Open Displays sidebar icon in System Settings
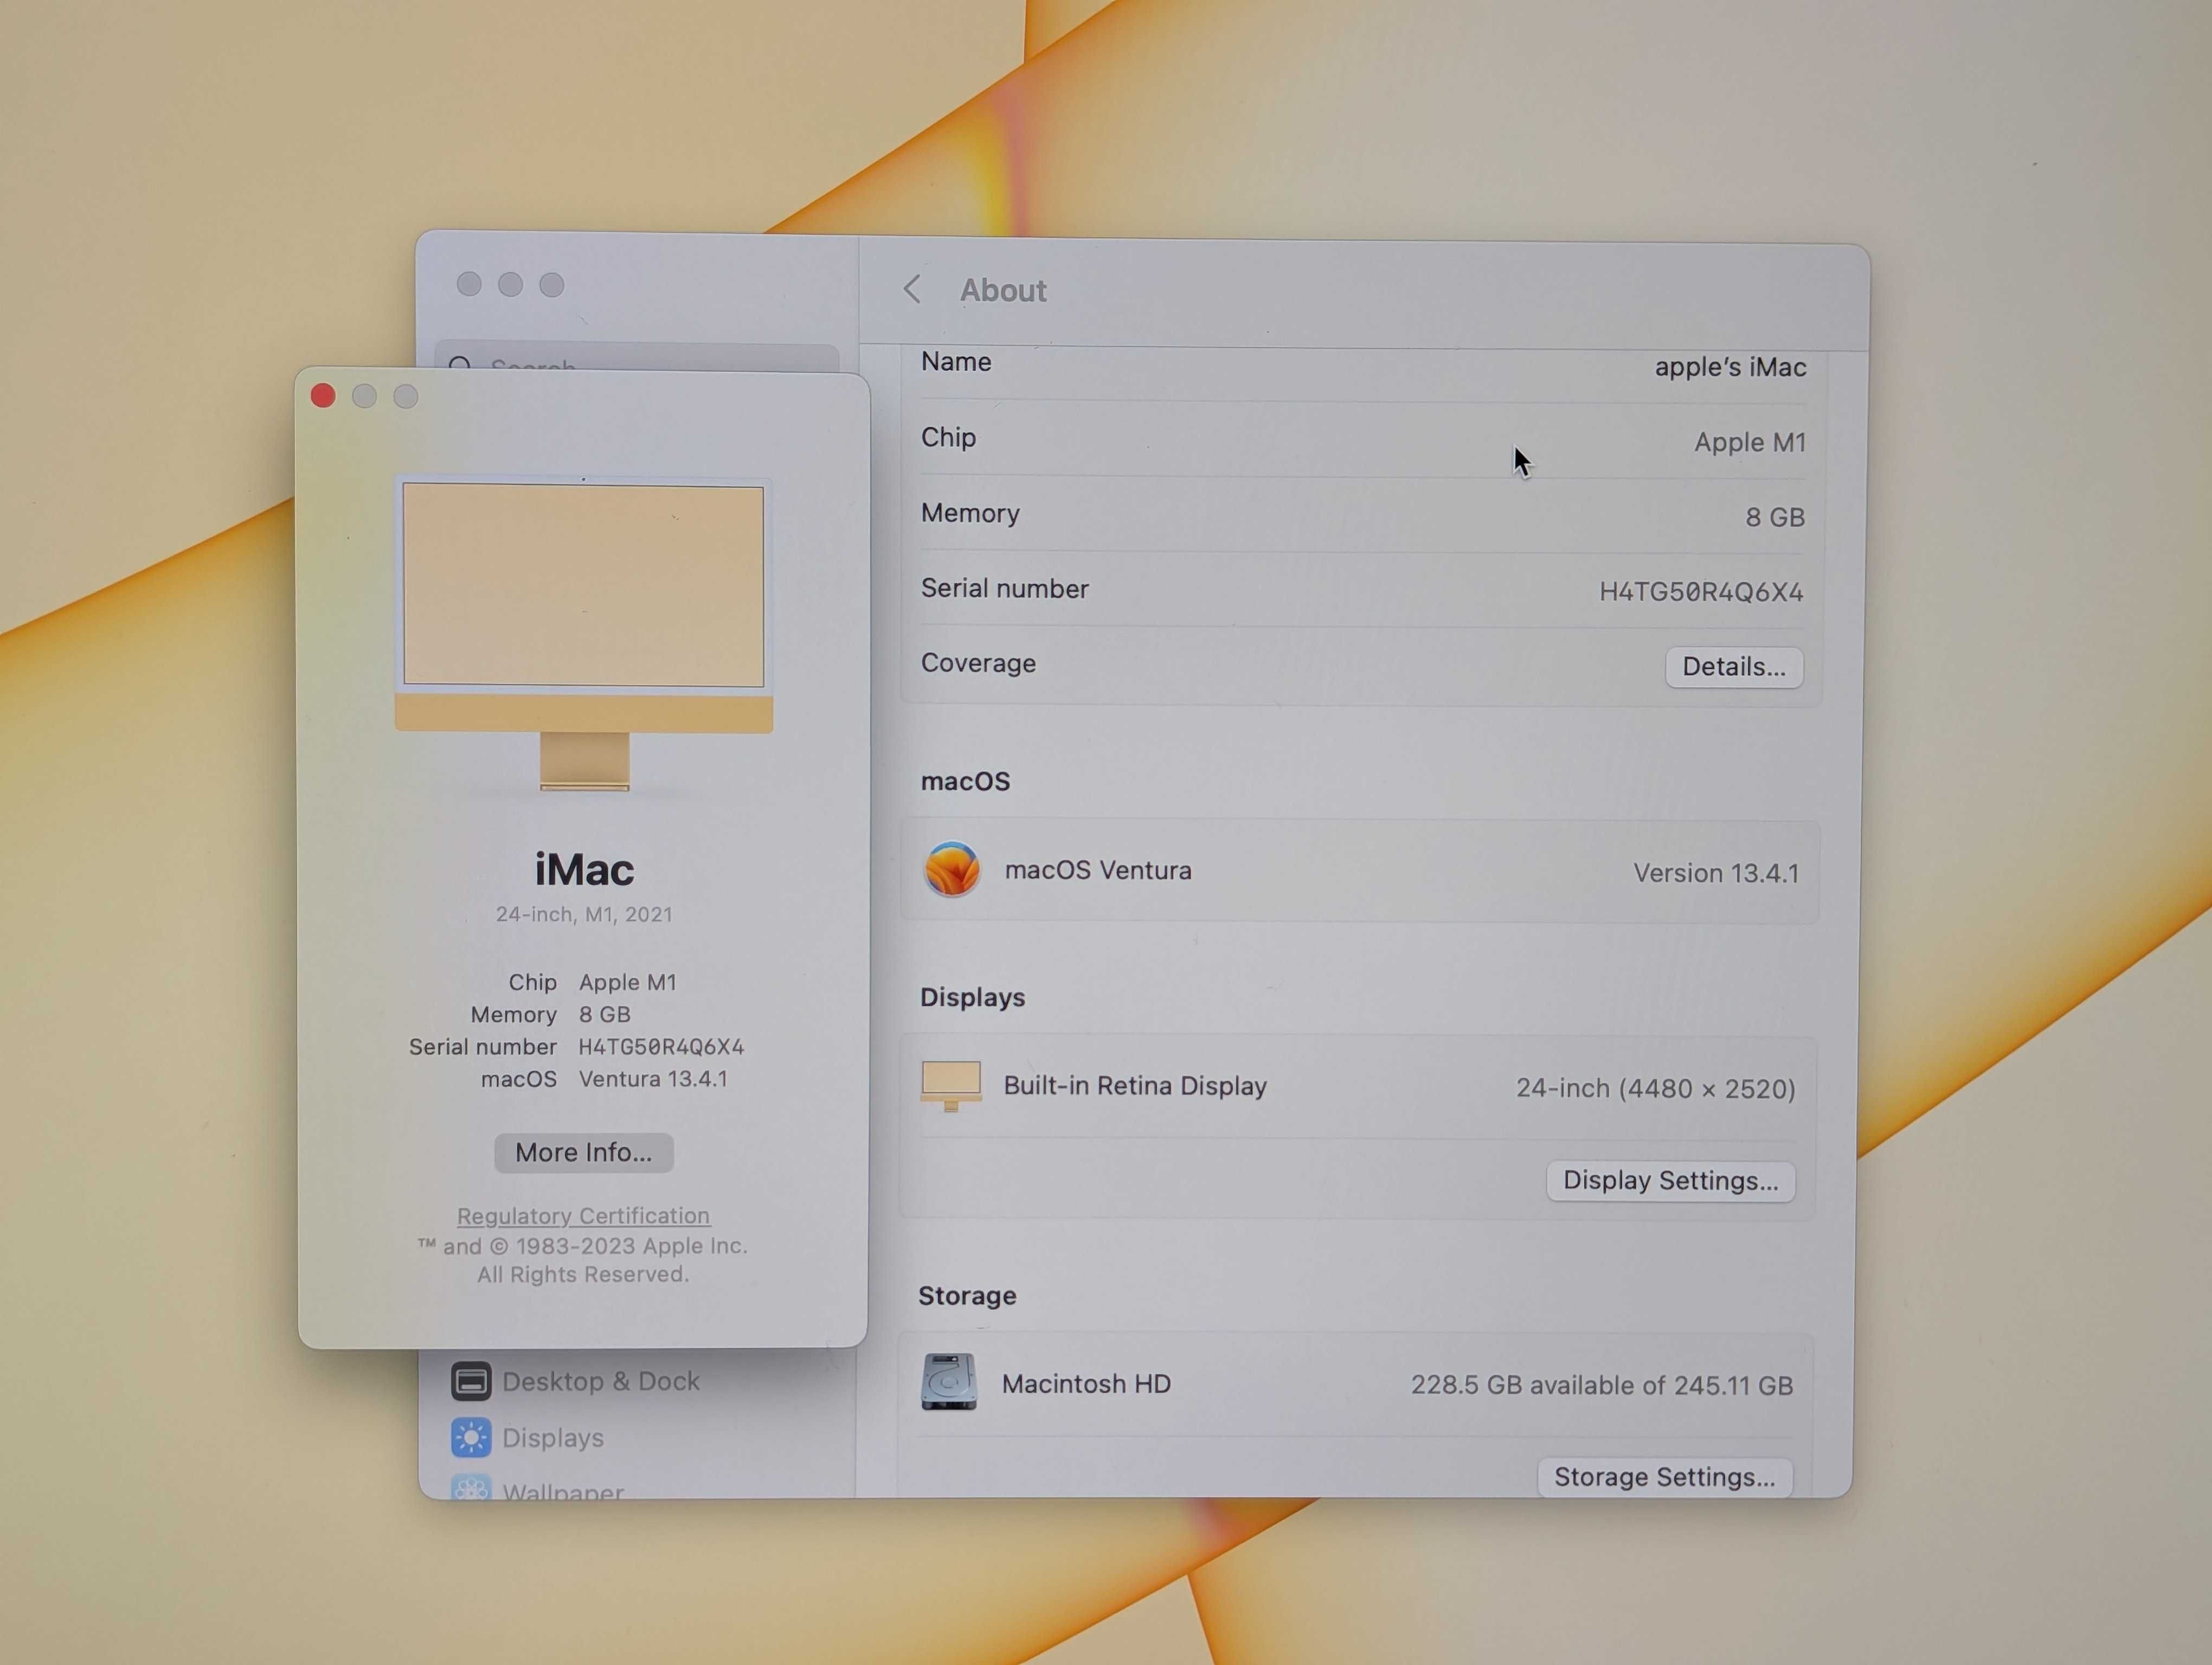 (471, 1437)
